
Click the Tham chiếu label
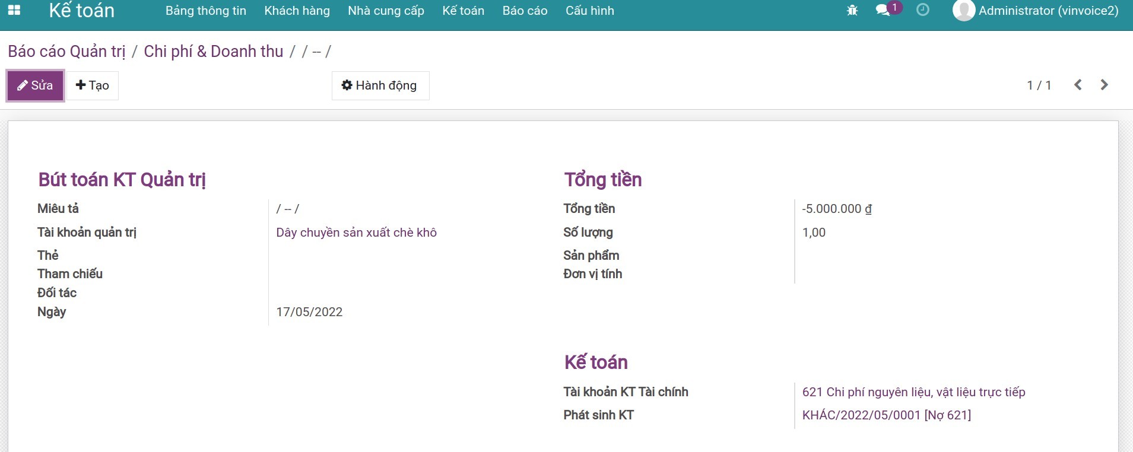(70, 274)
